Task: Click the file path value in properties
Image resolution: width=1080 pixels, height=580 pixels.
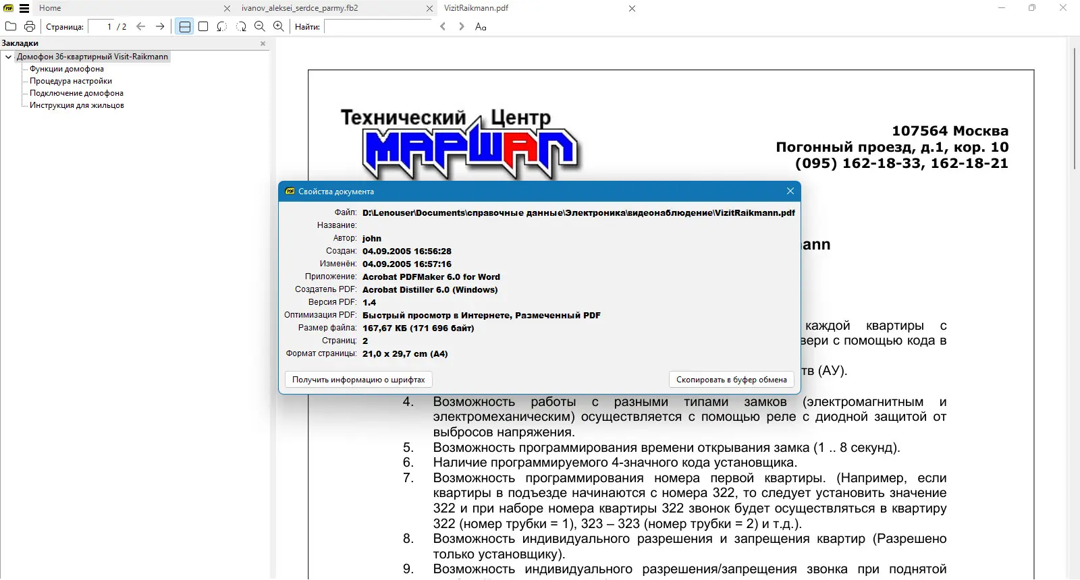Action: pos(578,212)
